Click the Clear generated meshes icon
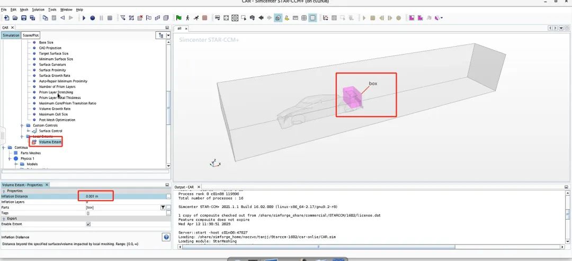Screen dimensions: 572x261 click(x=140, y=18)
